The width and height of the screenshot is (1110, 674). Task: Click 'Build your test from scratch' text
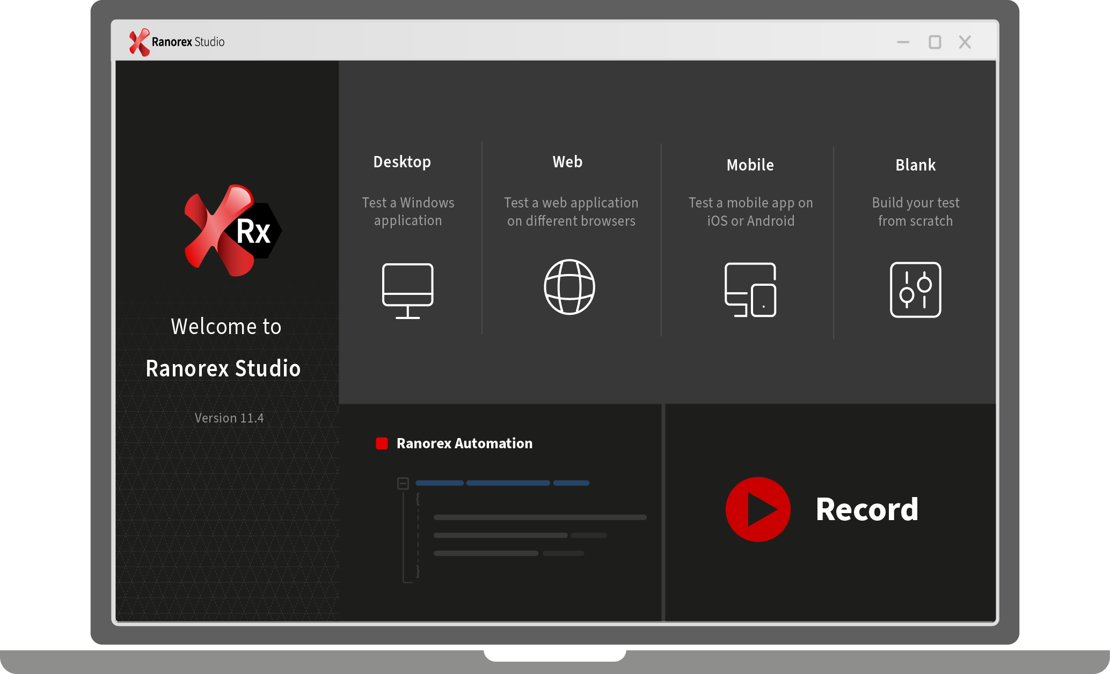(916, 212)
